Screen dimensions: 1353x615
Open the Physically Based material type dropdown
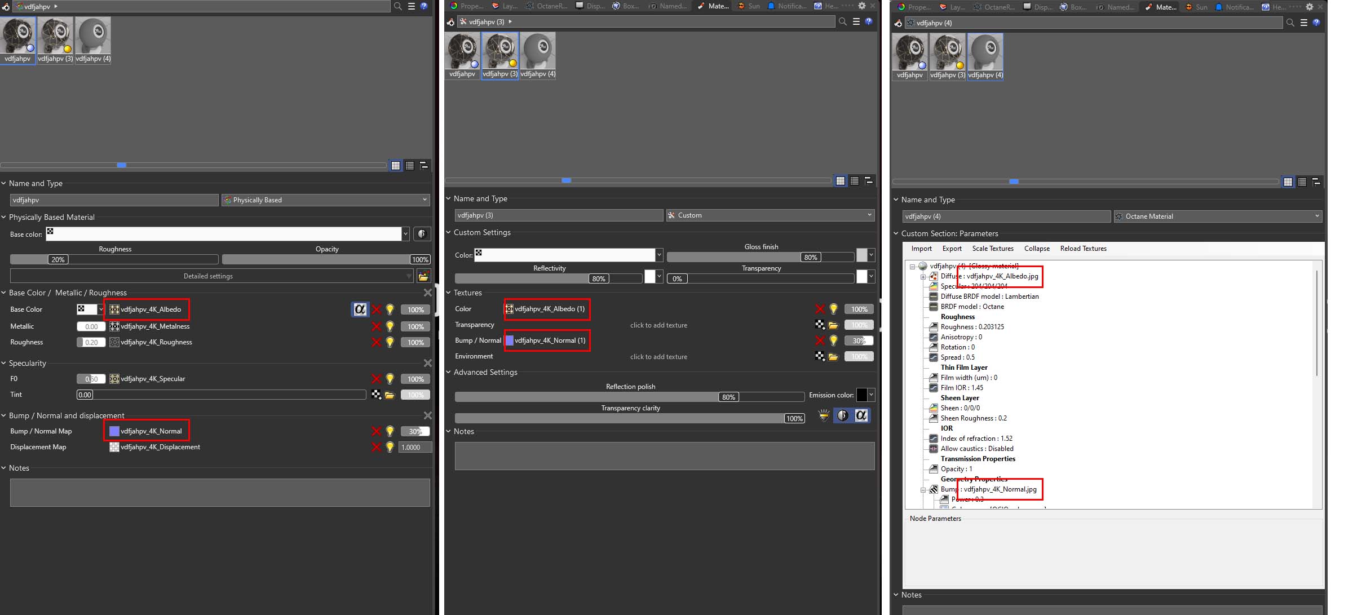pos(326,200)
